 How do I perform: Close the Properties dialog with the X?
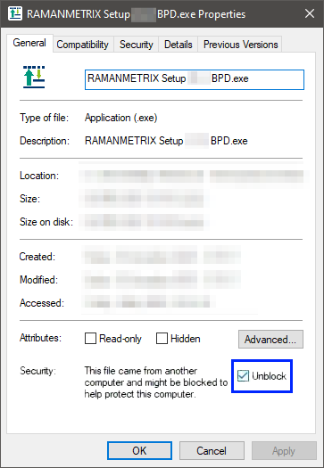click(310, 13)
